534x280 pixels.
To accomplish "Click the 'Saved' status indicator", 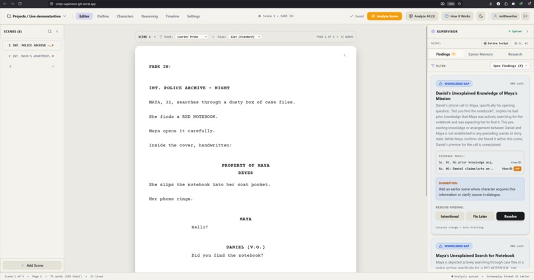I will click(356, 16).
